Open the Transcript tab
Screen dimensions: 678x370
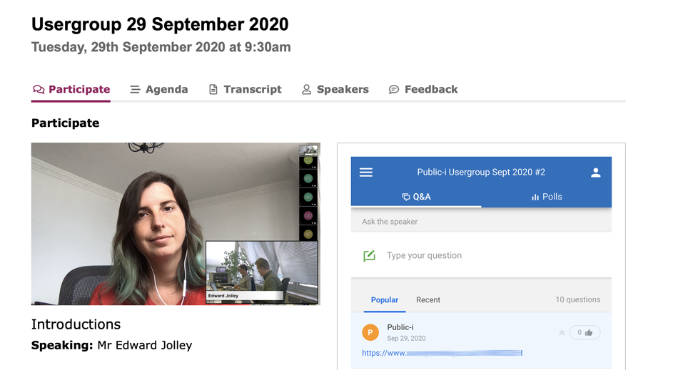245,89
